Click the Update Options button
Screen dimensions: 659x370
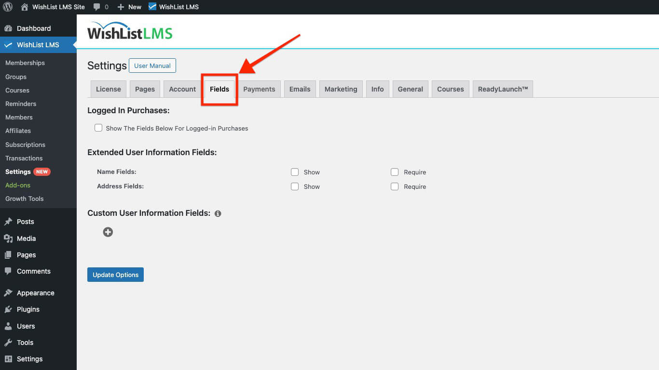pyautogui.click(x=115, y=274)
